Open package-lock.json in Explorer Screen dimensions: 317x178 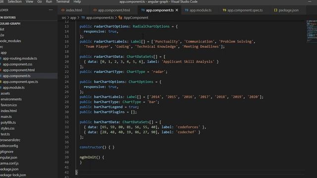point(13,175)
